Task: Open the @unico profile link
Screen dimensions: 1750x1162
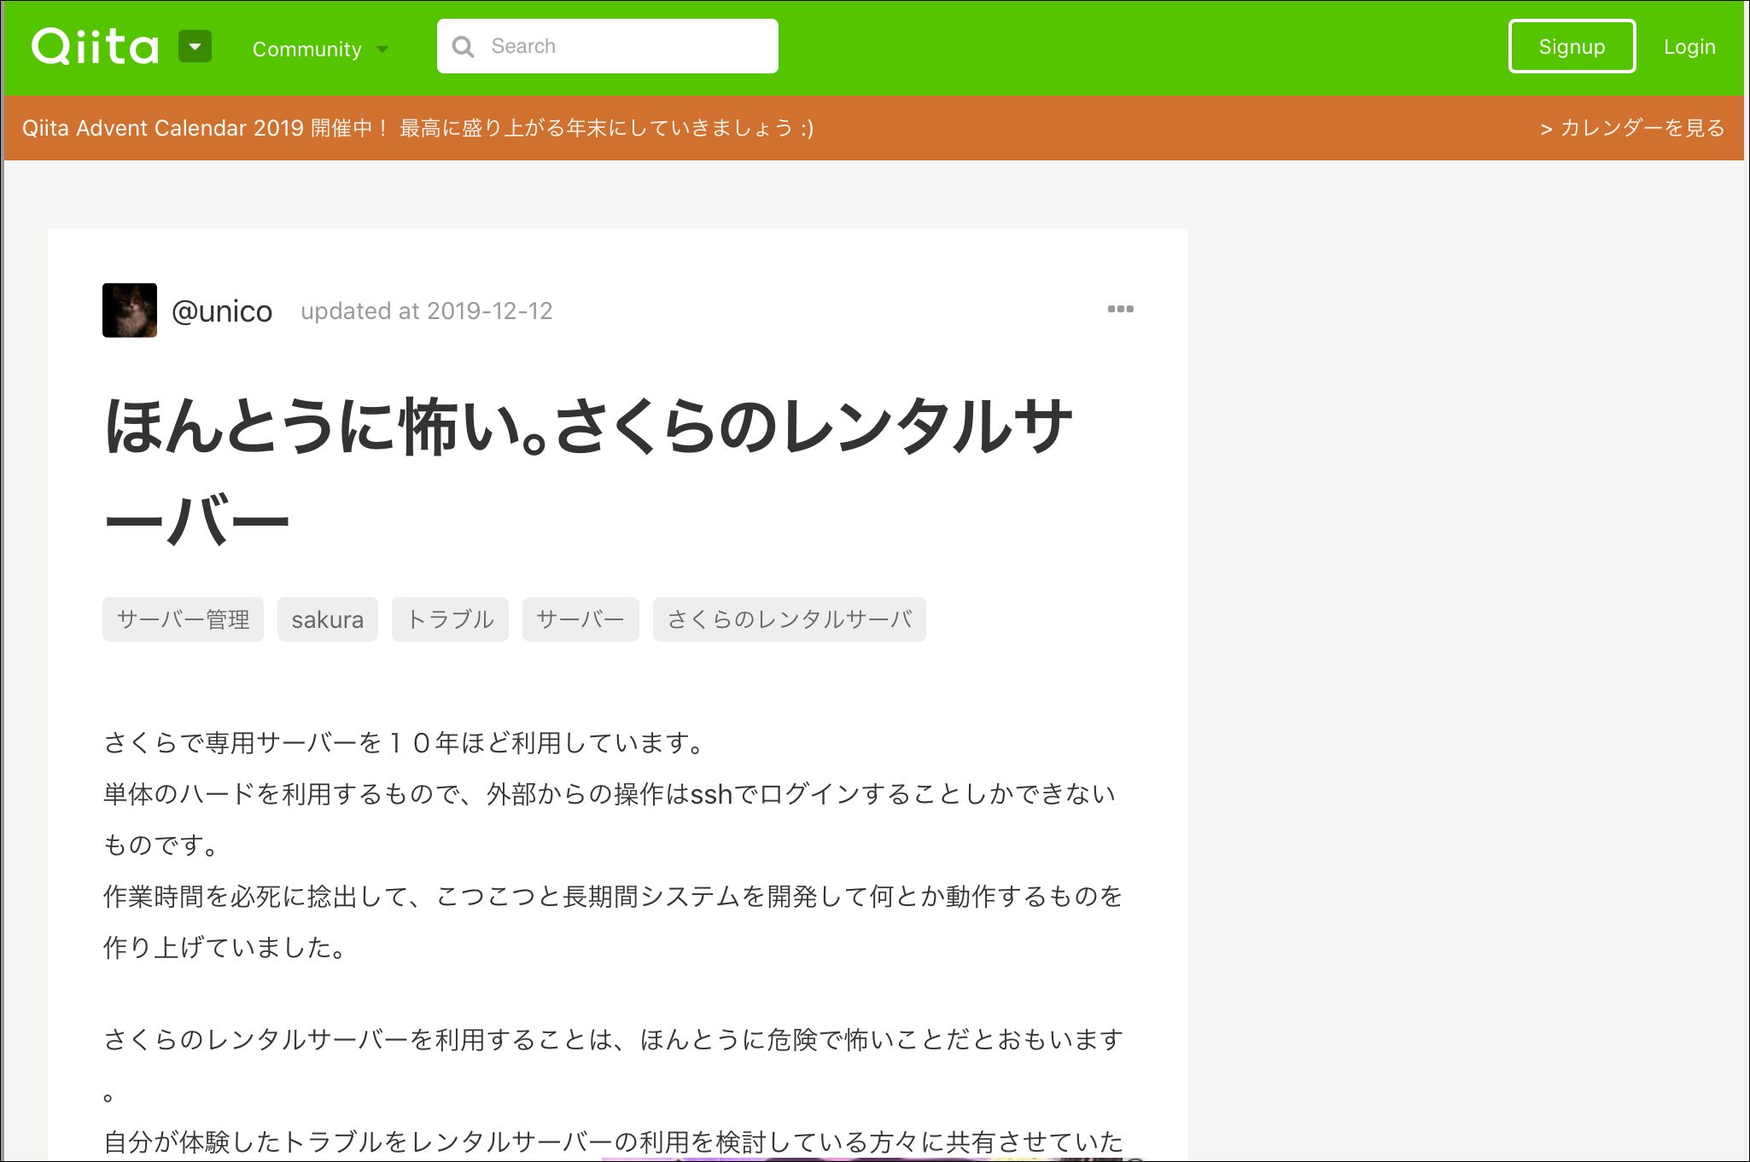Action: [222, 311]
